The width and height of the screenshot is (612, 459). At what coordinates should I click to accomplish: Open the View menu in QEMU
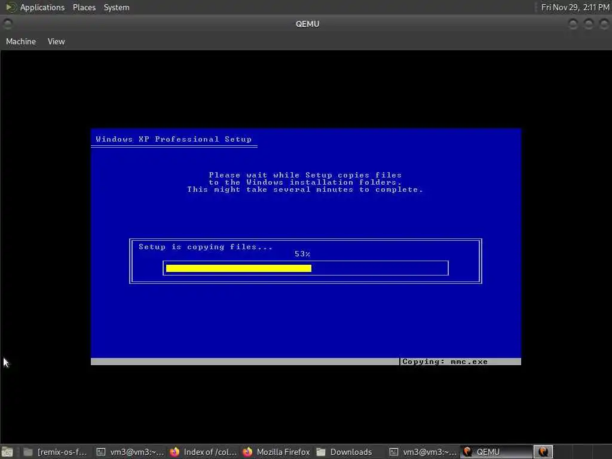click(x=56, y=41)
